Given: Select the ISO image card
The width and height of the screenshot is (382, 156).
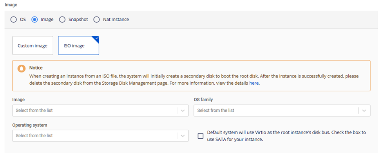Looking at the screenshot, I should (78, 45).
